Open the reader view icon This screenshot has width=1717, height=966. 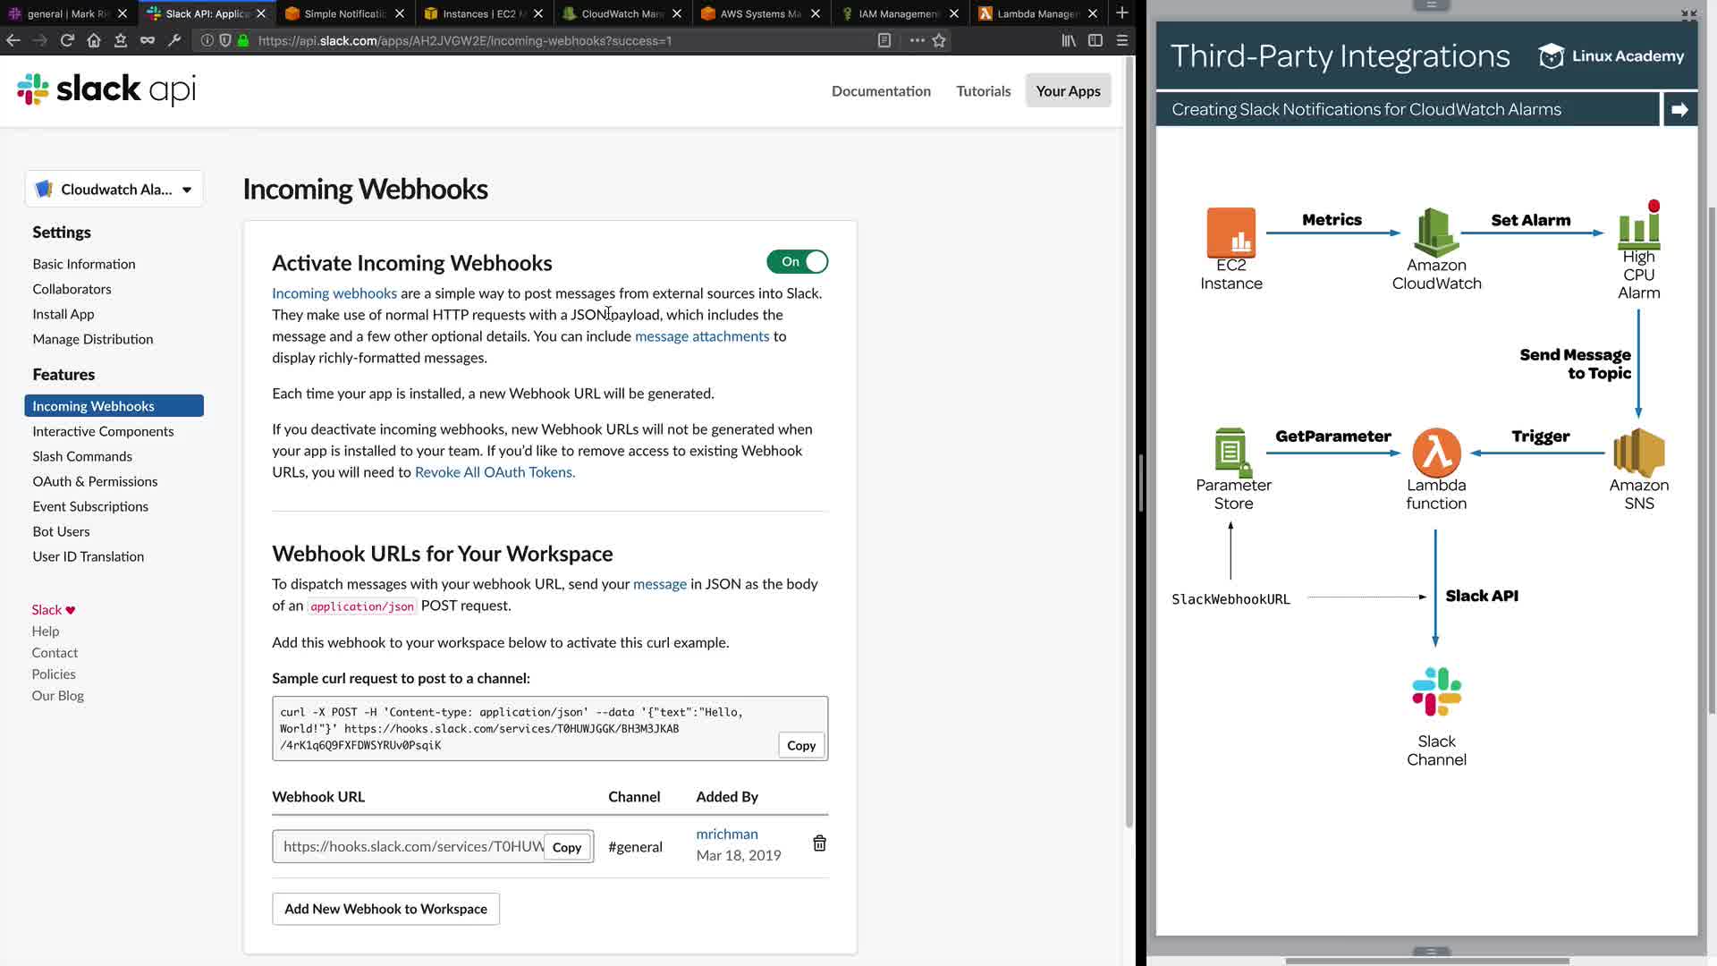tap(884, 40)
